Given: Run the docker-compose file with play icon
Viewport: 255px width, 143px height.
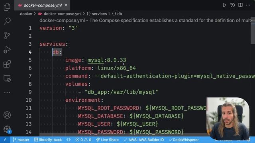Looking at the screenshot, I should tap(225, 5).
